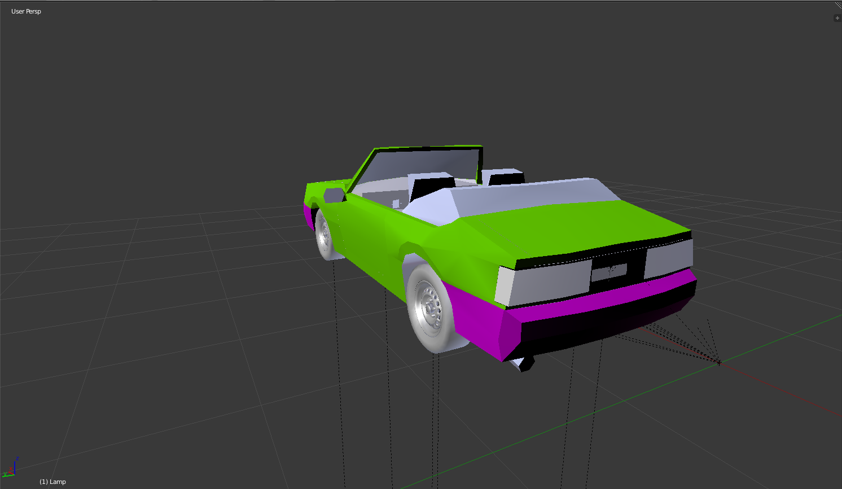Click the XYZ axis orientation gizmo
Viewport: 842px width, 489px height.
pos(10,468)
